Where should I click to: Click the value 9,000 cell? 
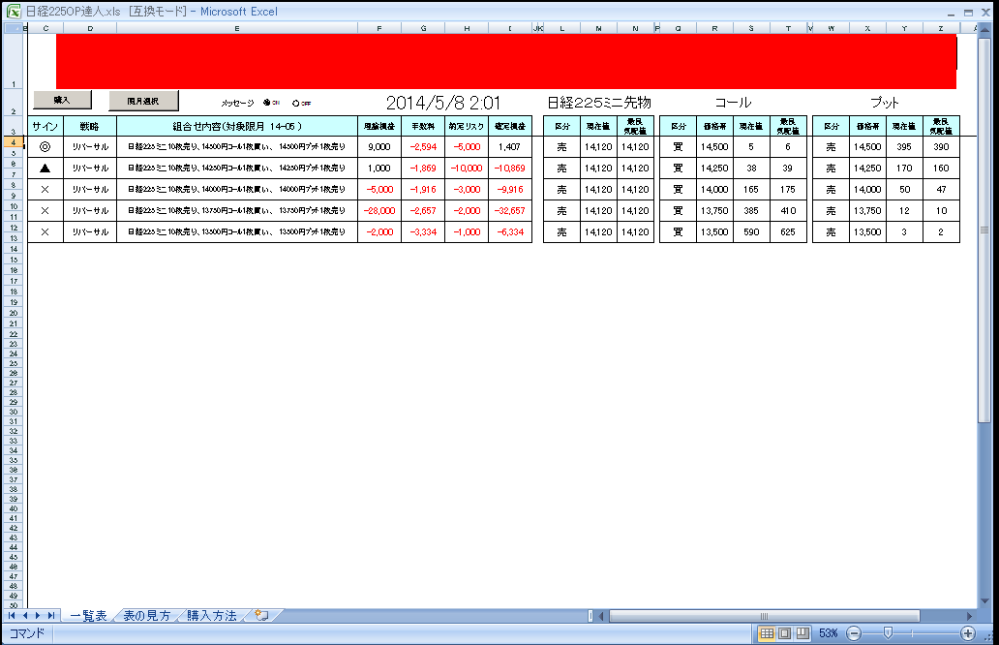379,146
